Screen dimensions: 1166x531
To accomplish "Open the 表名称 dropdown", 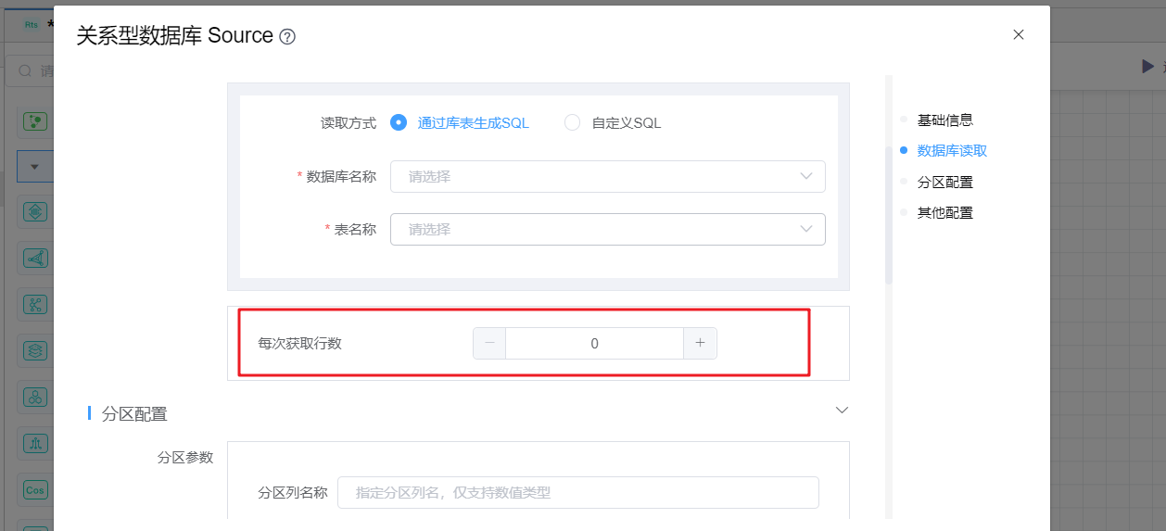I will tap(607, 229).
